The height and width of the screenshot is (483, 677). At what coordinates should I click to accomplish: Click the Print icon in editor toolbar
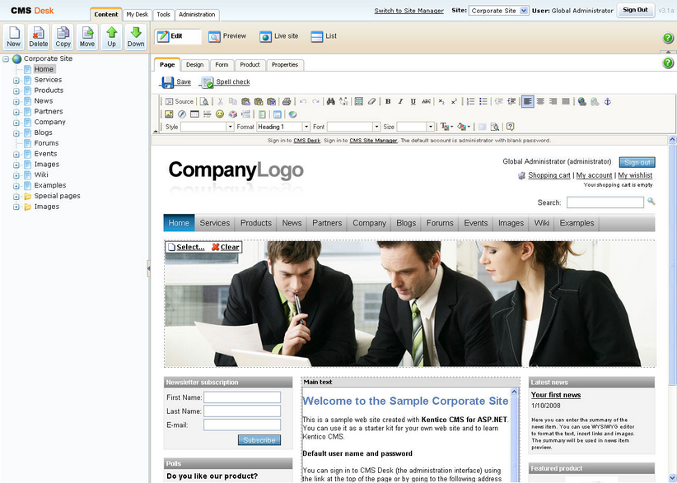[x=287, y=101]
